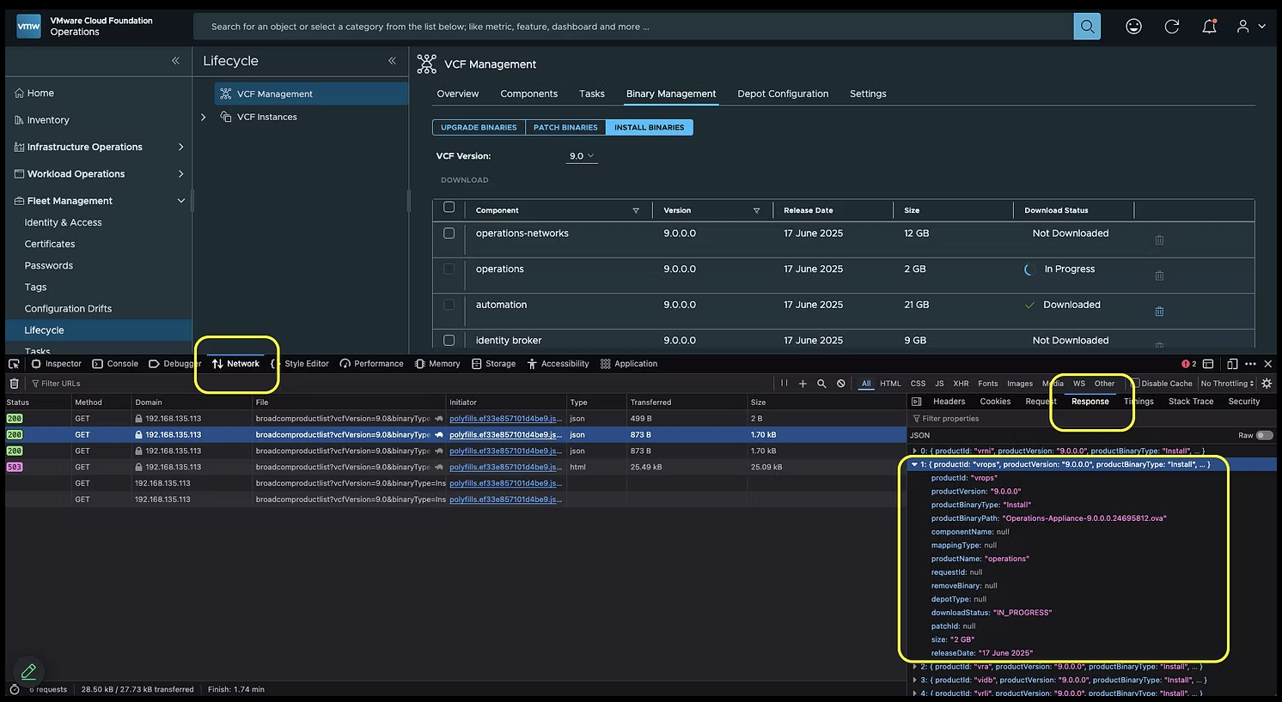Click the PATCH BINARIES button
1282x702 pixels.
565,127
